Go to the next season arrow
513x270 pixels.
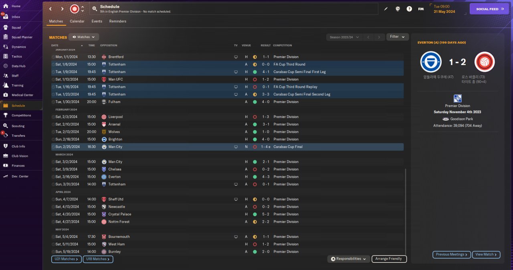tap(379, 37)
